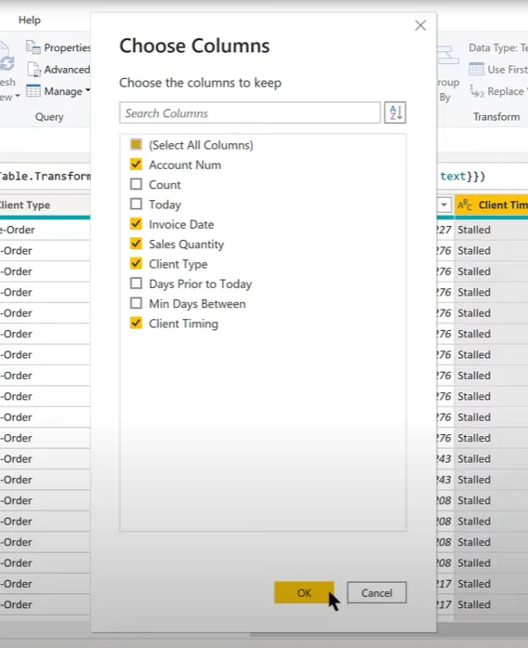Image resolution: width=528 pixels, height=648 pixels.
Task: Click the Manage table icon
Action: (x=33, y=90)
